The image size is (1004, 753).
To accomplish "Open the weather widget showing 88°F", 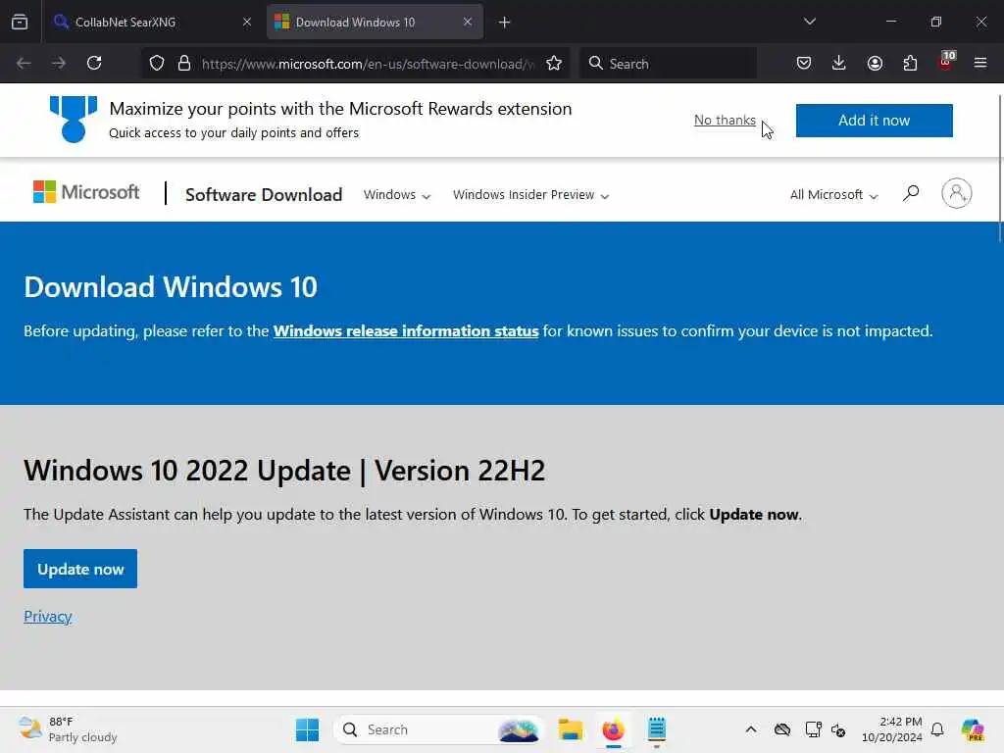I will pos(68,729).
